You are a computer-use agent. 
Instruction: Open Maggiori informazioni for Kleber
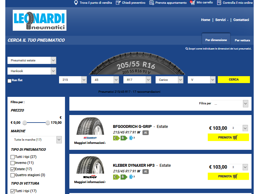(90, 182)
